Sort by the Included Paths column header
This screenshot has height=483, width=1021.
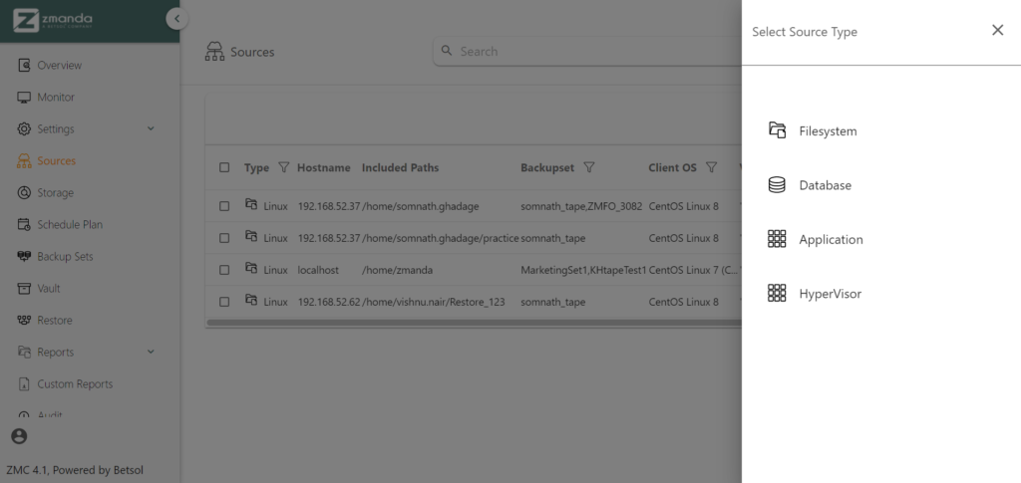click(400, 167)
